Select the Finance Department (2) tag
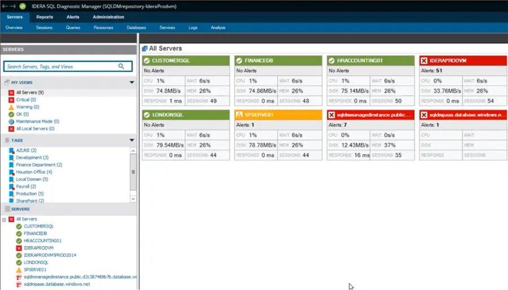 click(39, 165)
